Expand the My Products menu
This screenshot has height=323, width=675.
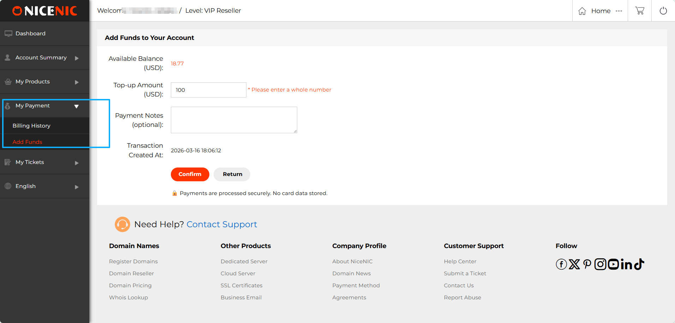click(x=41, y=82)
